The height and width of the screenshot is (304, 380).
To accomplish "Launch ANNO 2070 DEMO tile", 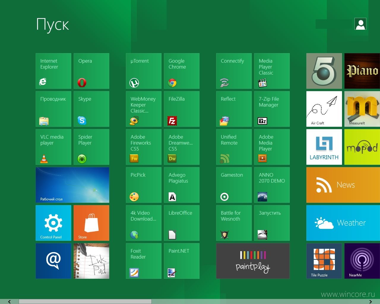I will pos(272,185).
